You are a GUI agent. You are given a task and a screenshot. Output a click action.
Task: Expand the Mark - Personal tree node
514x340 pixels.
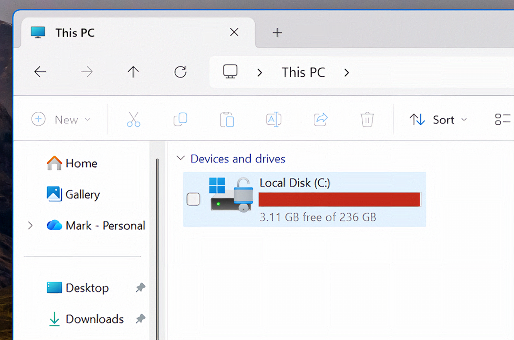[x=30, y=225]
